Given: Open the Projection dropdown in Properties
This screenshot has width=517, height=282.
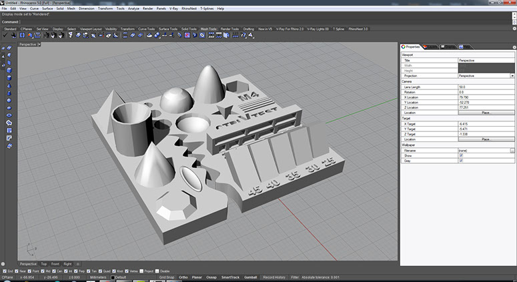Looking at the screenshot, I should 512,76.
